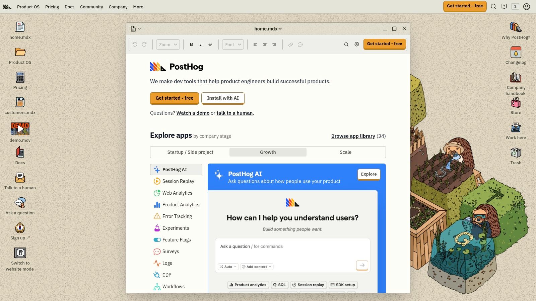
Task: Open the Changelog desktop icon
Action: click(516, 53)
